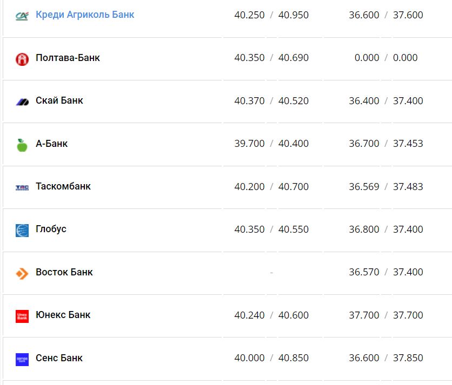Select the Восток Банк name

tap(64, 272)
